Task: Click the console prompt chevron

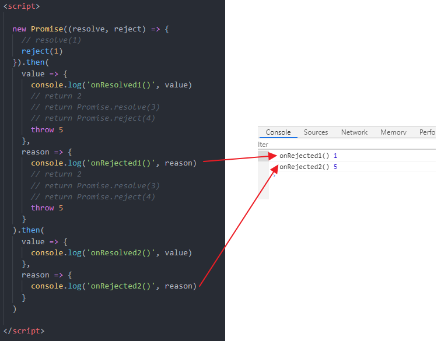Action: [274, 175]
